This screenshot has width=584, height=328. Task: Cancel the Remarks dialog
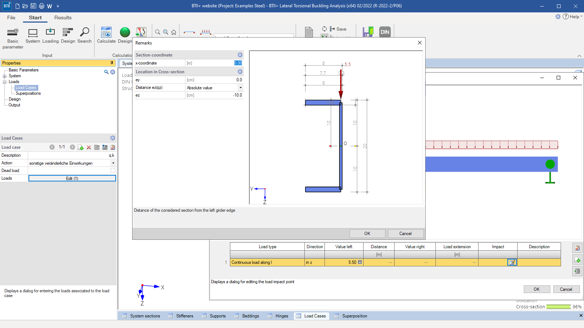tap(405, 234)
